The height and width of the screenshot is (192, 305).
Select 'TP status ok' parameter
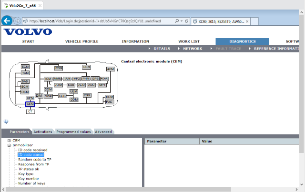29,169
